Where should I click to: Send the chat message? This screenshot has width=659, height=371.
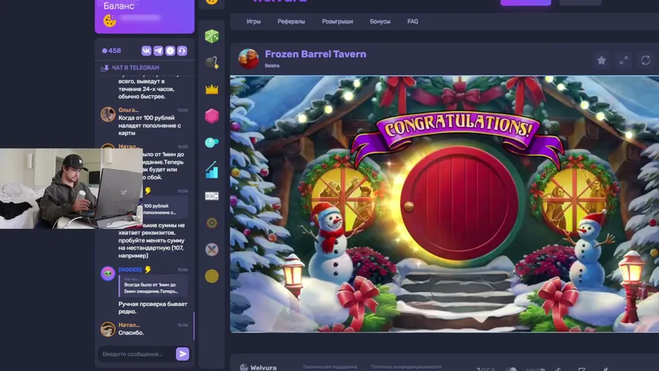click(182, 354)
